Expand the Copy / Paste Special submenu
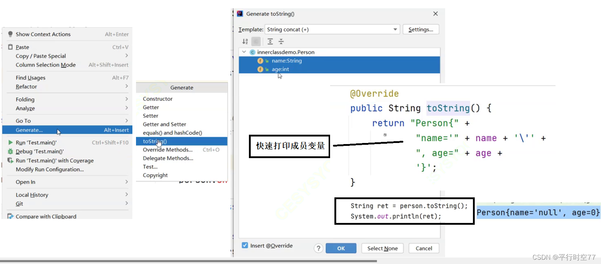 tap(127, 55)
